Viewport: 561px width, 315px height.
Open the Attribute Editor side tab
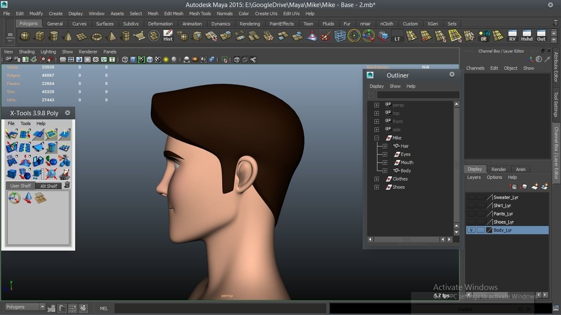pos(556,67)
